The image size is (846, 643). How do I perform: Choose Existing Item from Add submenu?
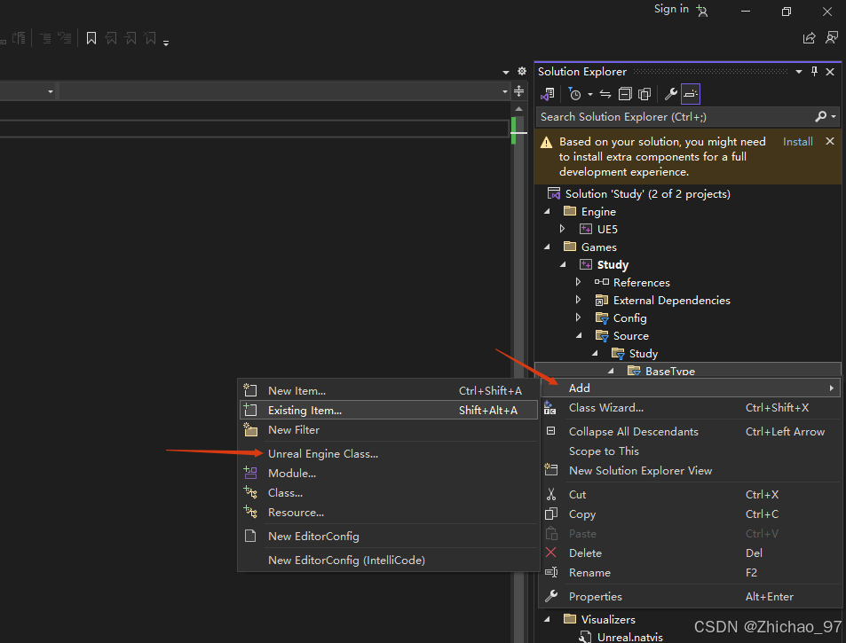point(304,411)
